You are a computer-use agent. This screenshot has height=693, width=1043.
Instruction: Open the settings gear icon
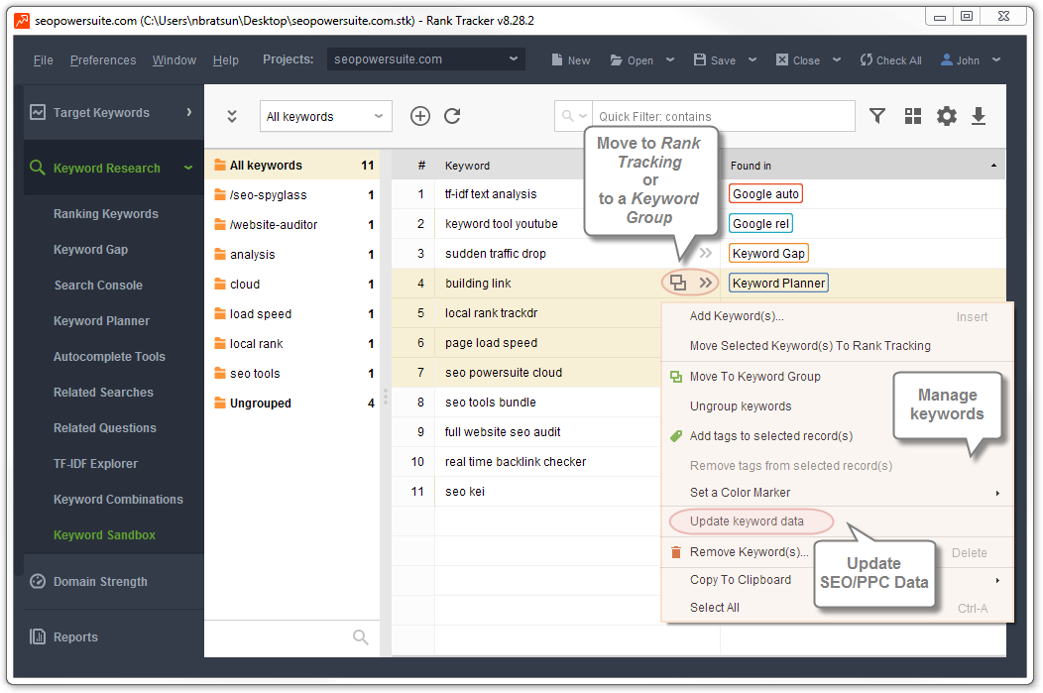[947, 116]
